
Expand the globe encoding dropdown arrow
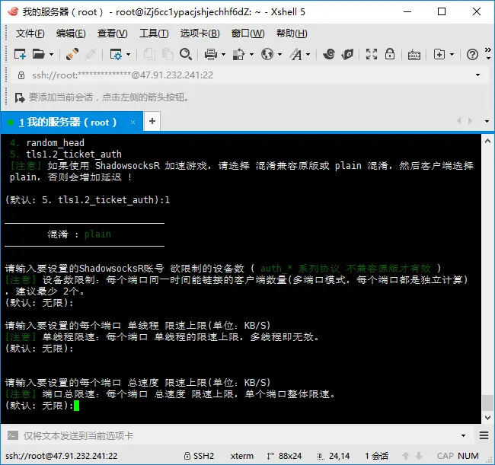tap(279, 55)
